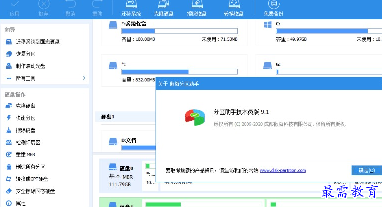Image resolution: width=382 pixels, height=207 pixels.
Task: Click the 应用 (Apply) toolbar icon
Action: click(14, 8)
